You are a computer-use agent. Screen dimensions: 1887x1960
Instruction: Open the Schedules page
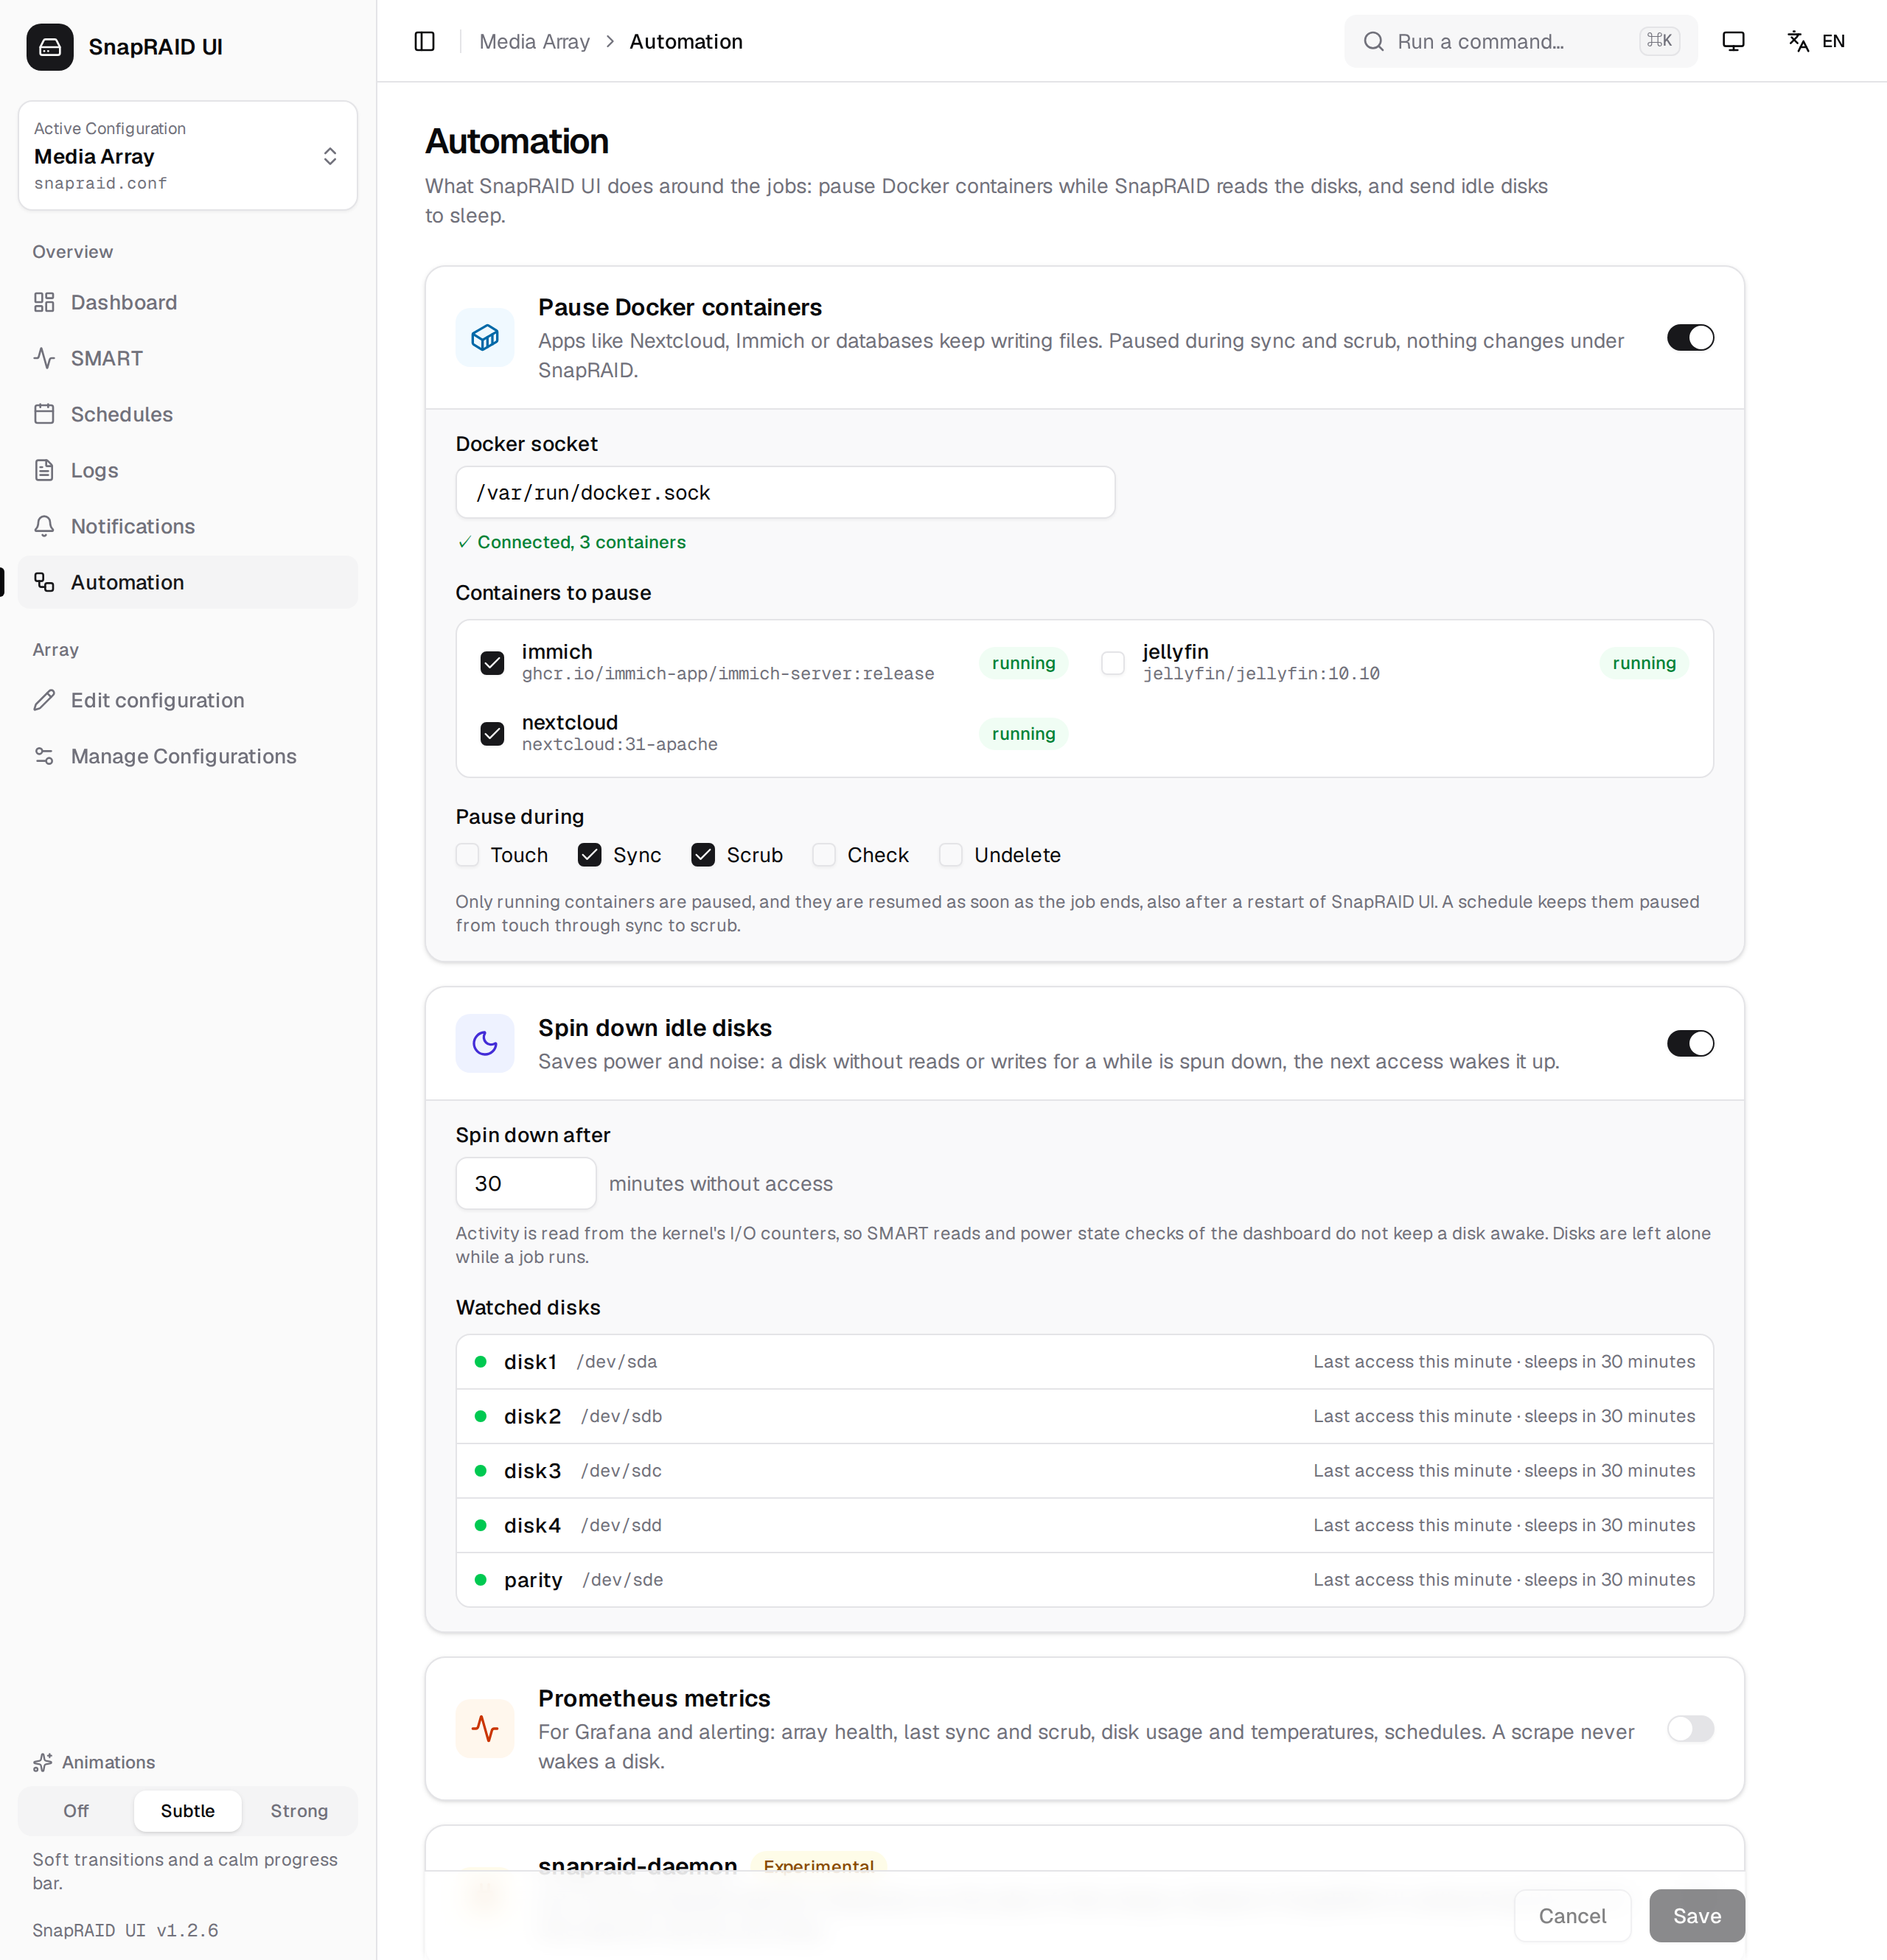click(188, 414)
